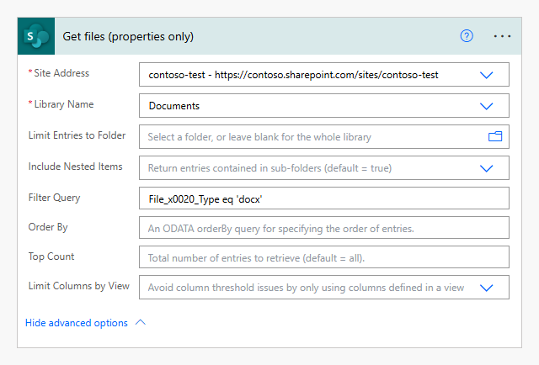Viewport: 539px width, 365px height.
Task: Click the Top Count label
Action: (x=51, y=257)
